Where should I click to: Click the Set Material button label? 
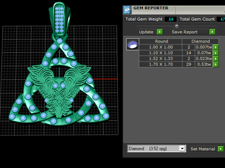tap(202, 149)
